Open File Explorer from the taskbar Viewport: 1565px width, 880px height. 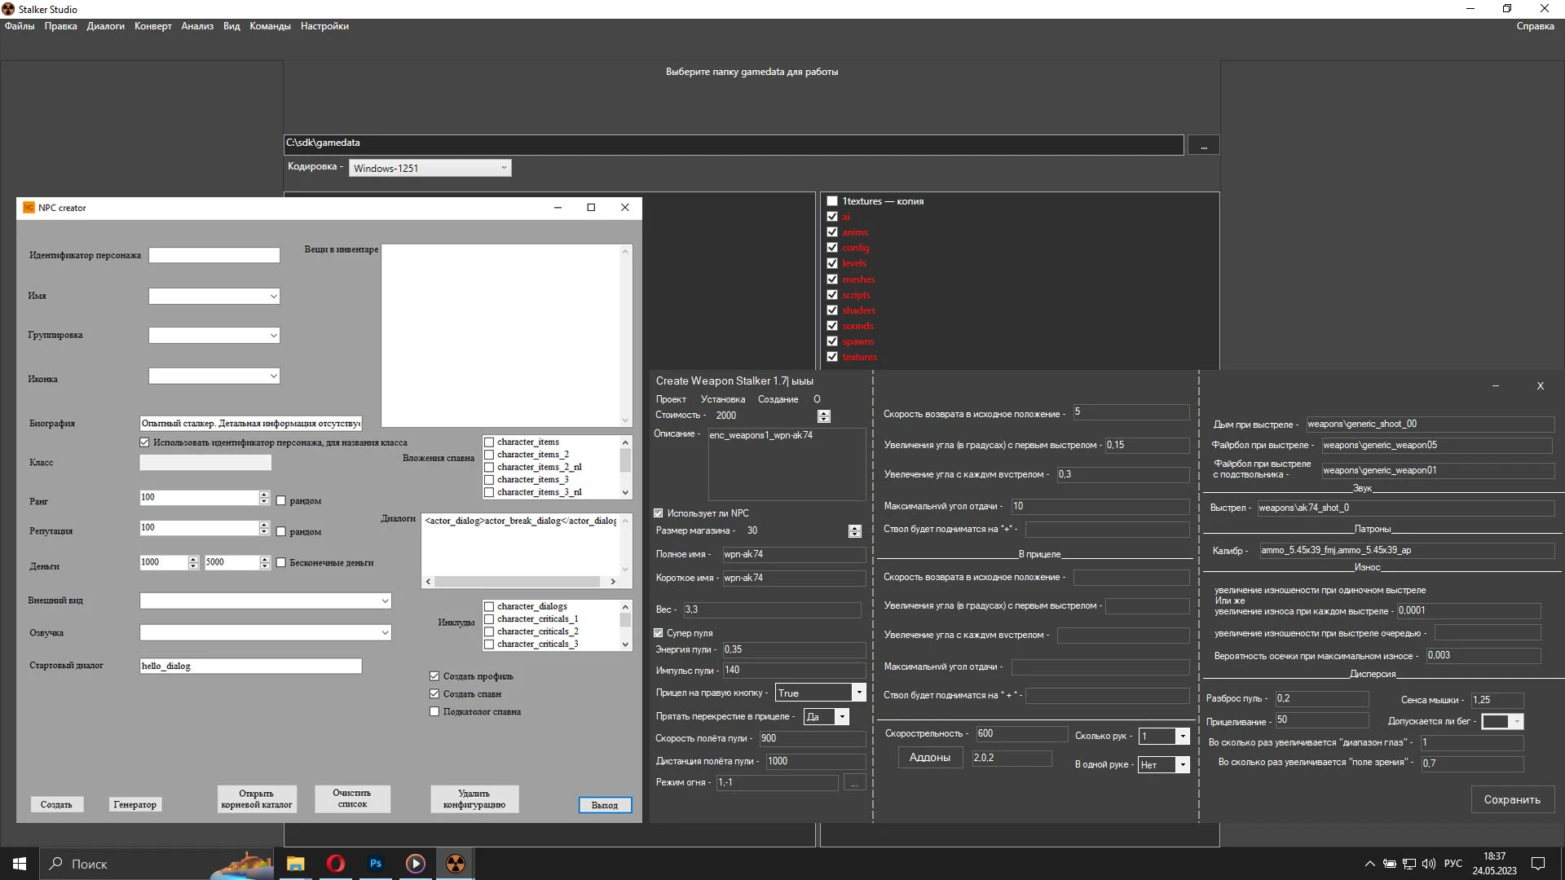pyautogui.click(x=295, y=864)
